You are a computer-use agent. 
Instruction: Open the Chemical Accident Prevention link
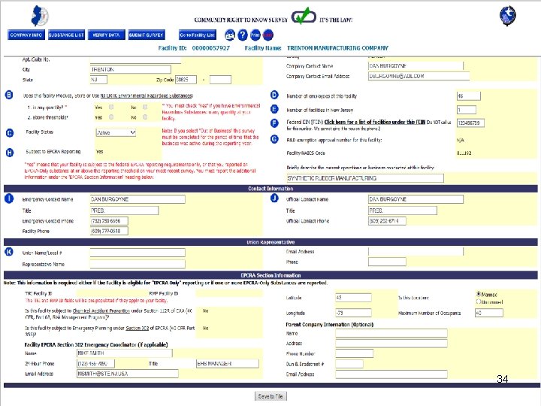[x=101, y=311]
